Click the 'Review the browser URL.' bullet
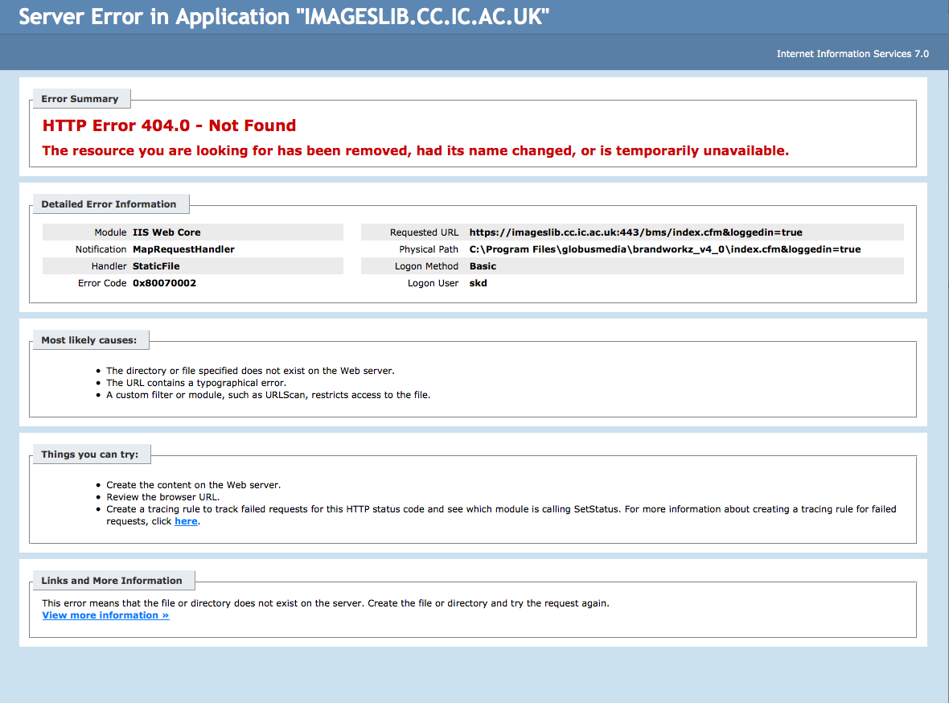Viewport: 949px width, 703px height. (162, 497)
